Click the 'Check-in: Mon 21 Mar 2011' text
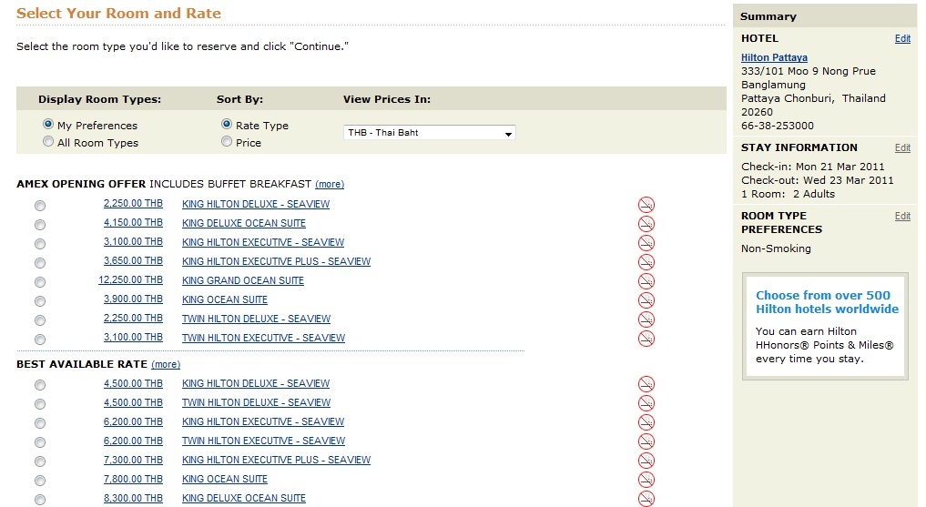Screen dimensions: 926x507 [x=812, y=167]
